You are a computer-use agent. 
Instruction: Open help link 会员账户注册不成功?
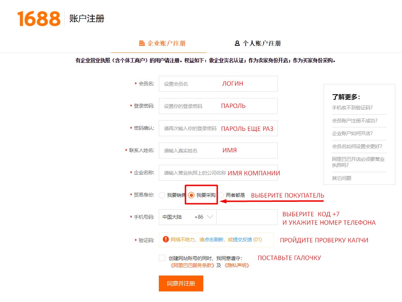[x=355, y=121]
